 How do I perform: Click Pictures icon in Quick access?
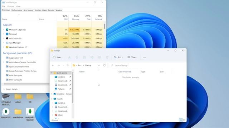(x=56, y=89)
